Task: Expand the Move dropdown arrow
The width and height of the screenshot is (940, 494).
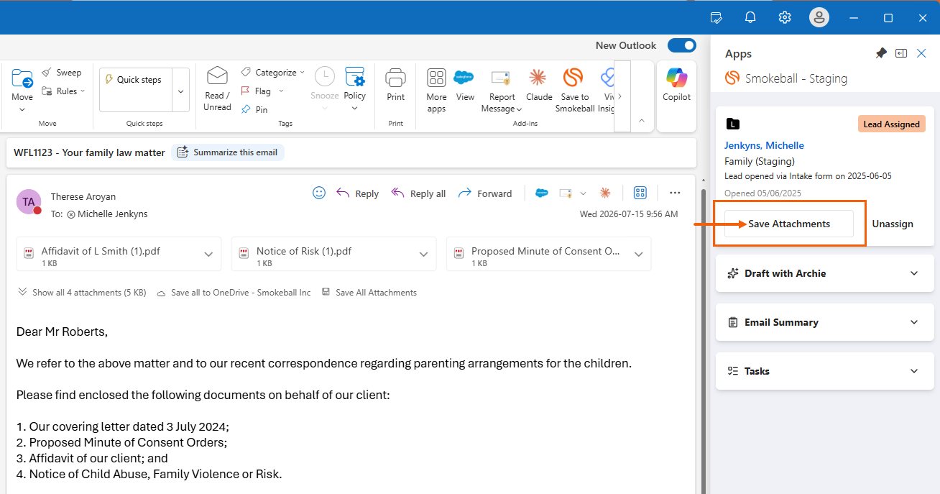Action: pos(22,109)
